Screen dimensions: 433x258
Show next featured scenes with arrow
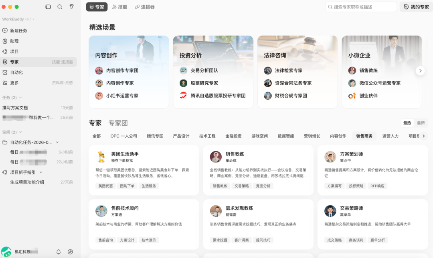tap(420, 71)
